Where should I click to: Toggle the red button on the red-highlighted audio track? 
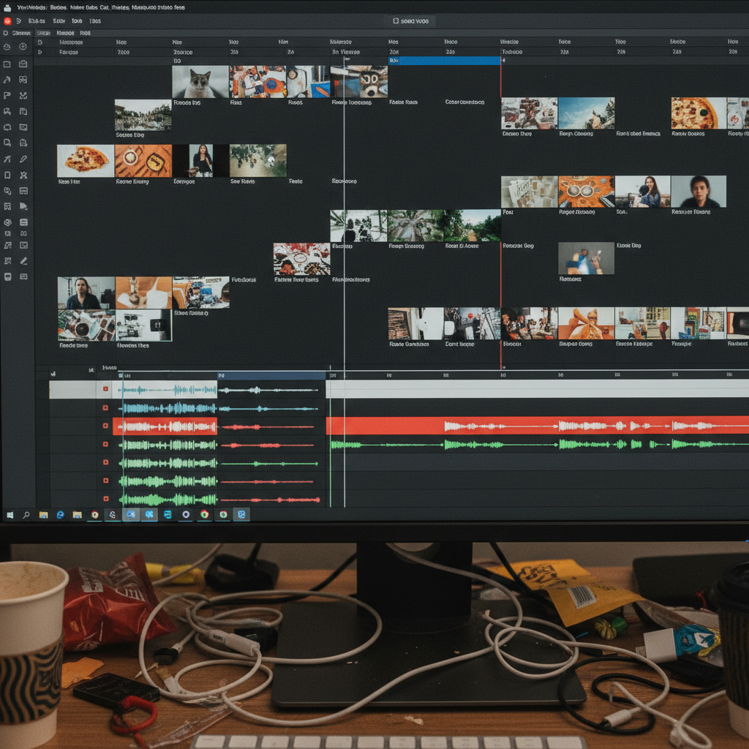pyautogui.click(x=105, y=426)
